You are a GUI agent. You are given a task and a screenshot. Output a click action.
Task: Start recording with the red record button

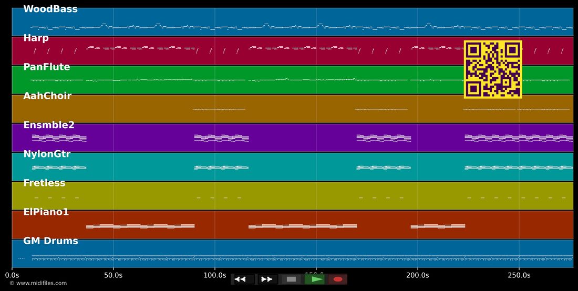point(338,279)
